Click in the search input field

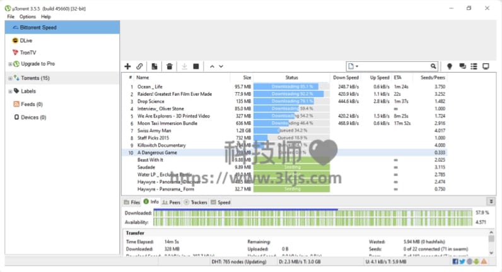(395, 66)
